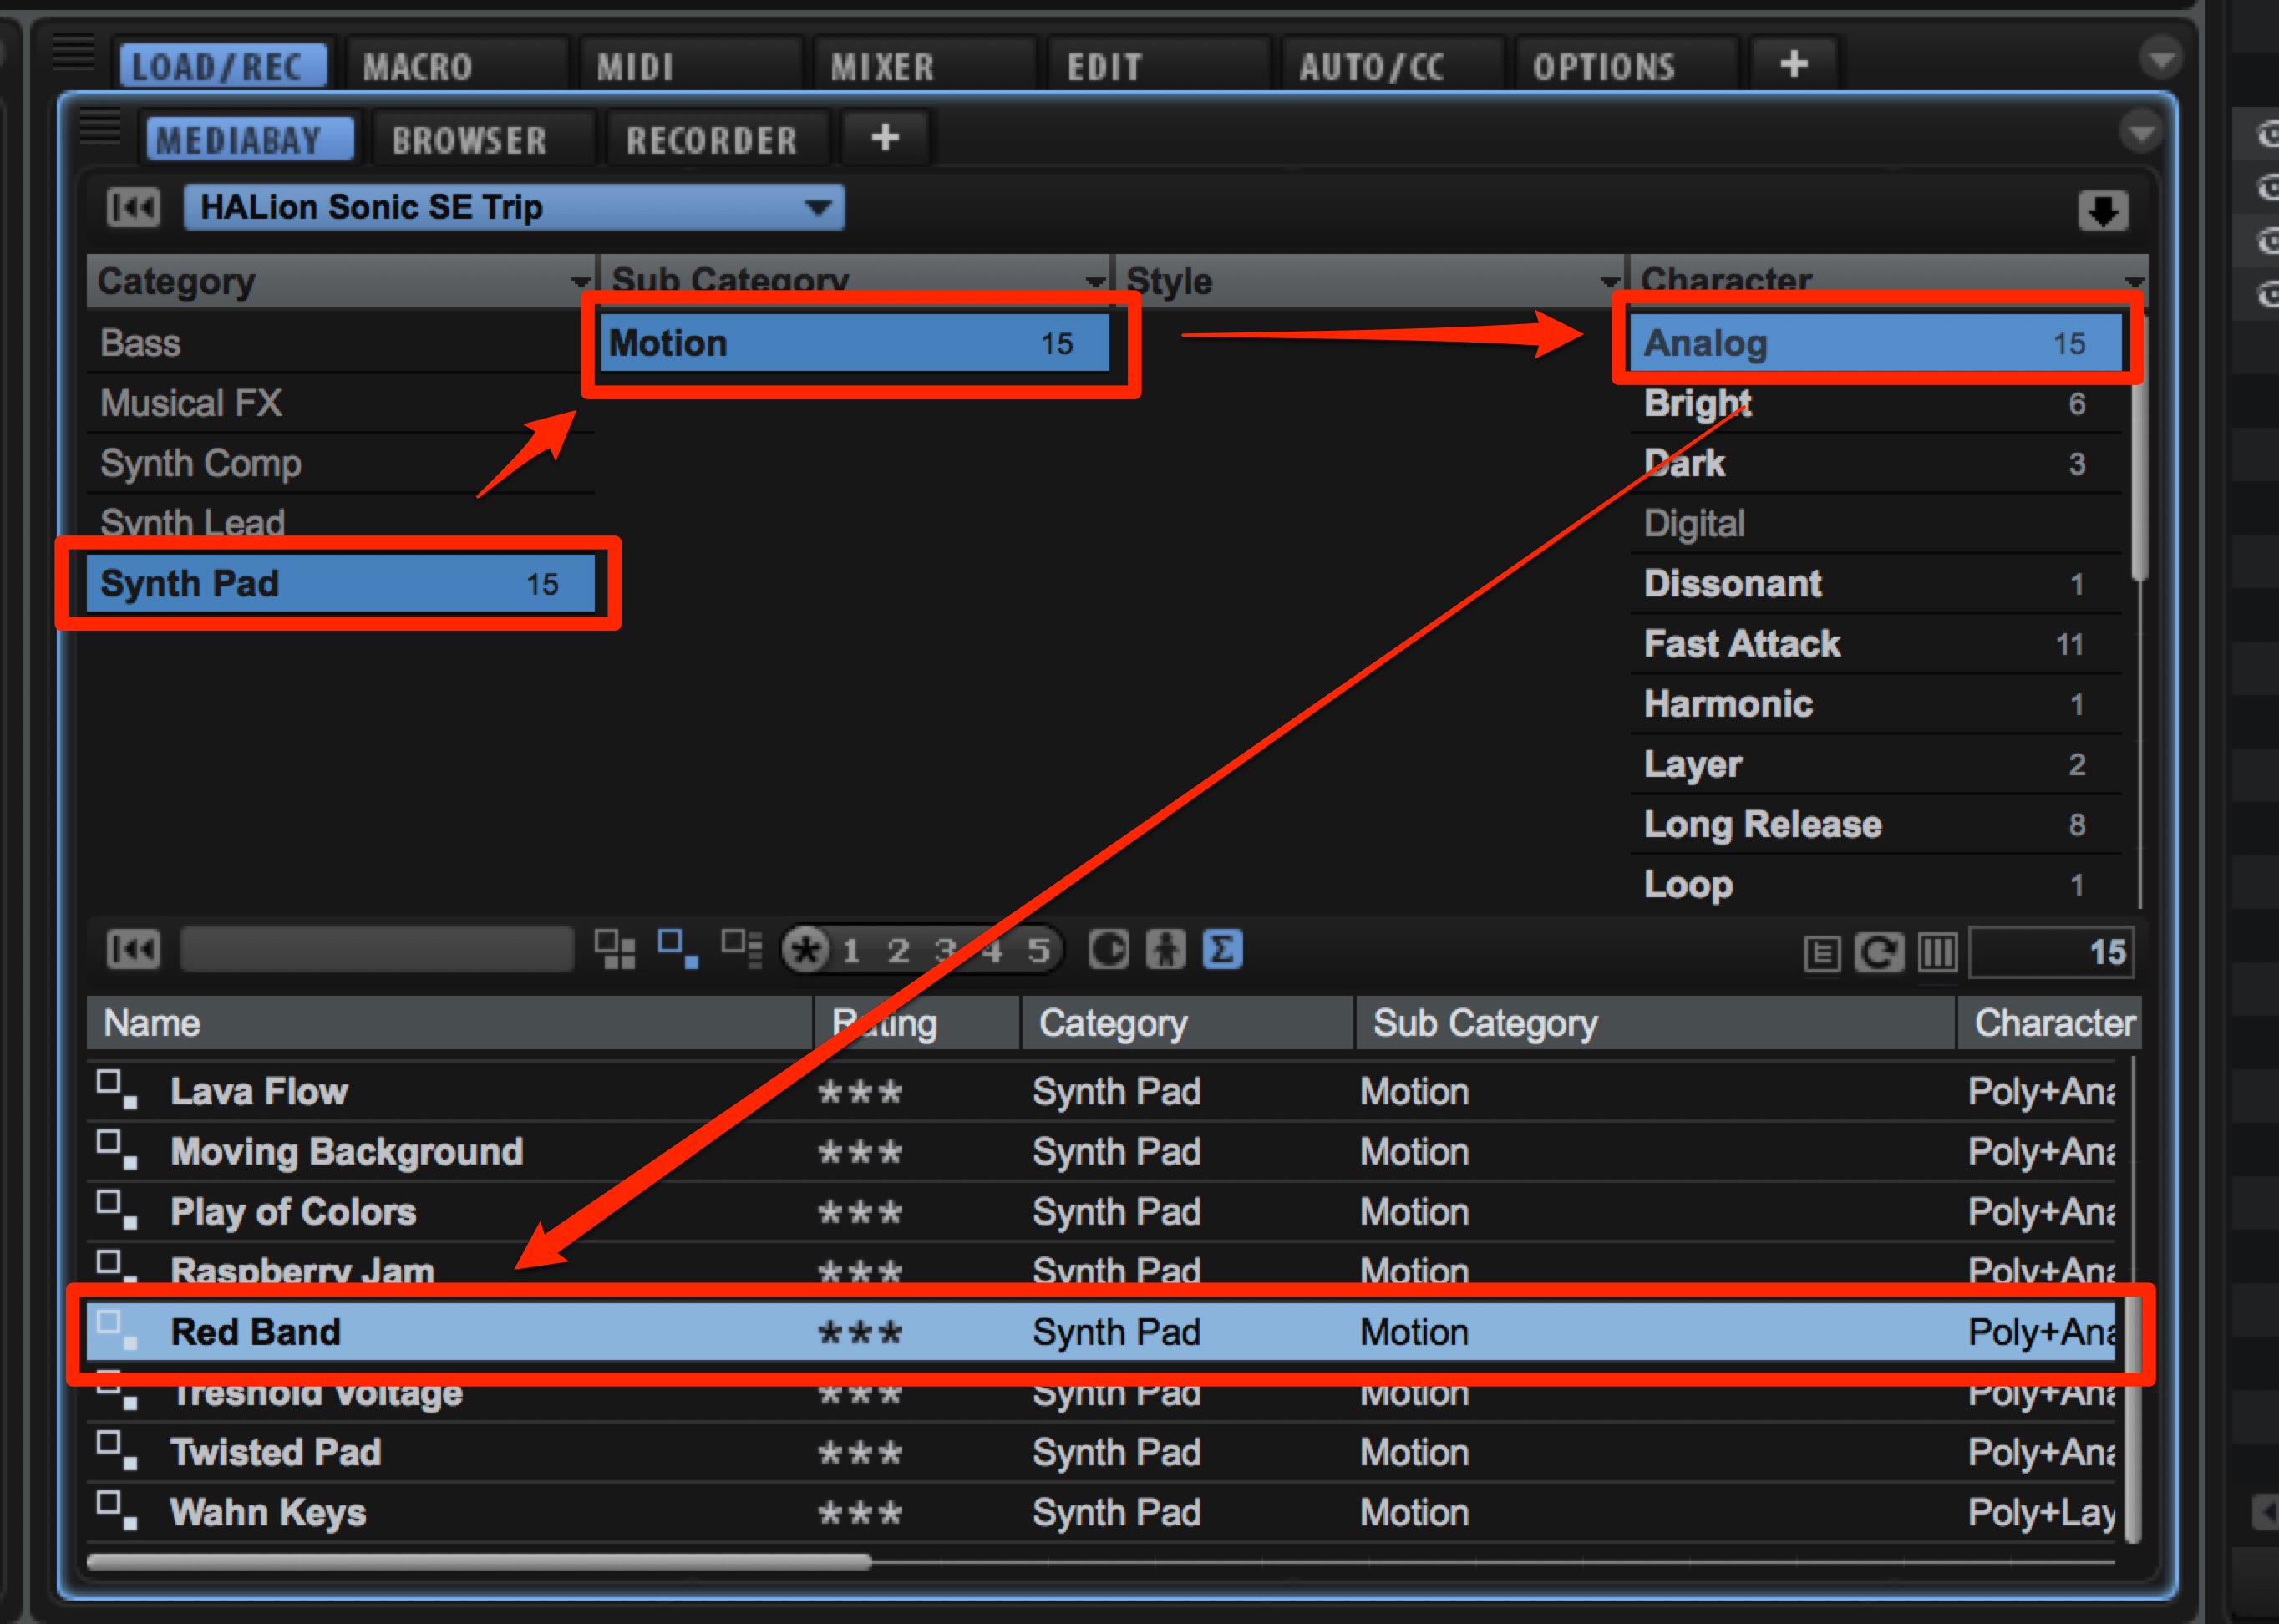Select Dissonant character filter
Screen dimensions: 2279x1624
(1875, 583)
